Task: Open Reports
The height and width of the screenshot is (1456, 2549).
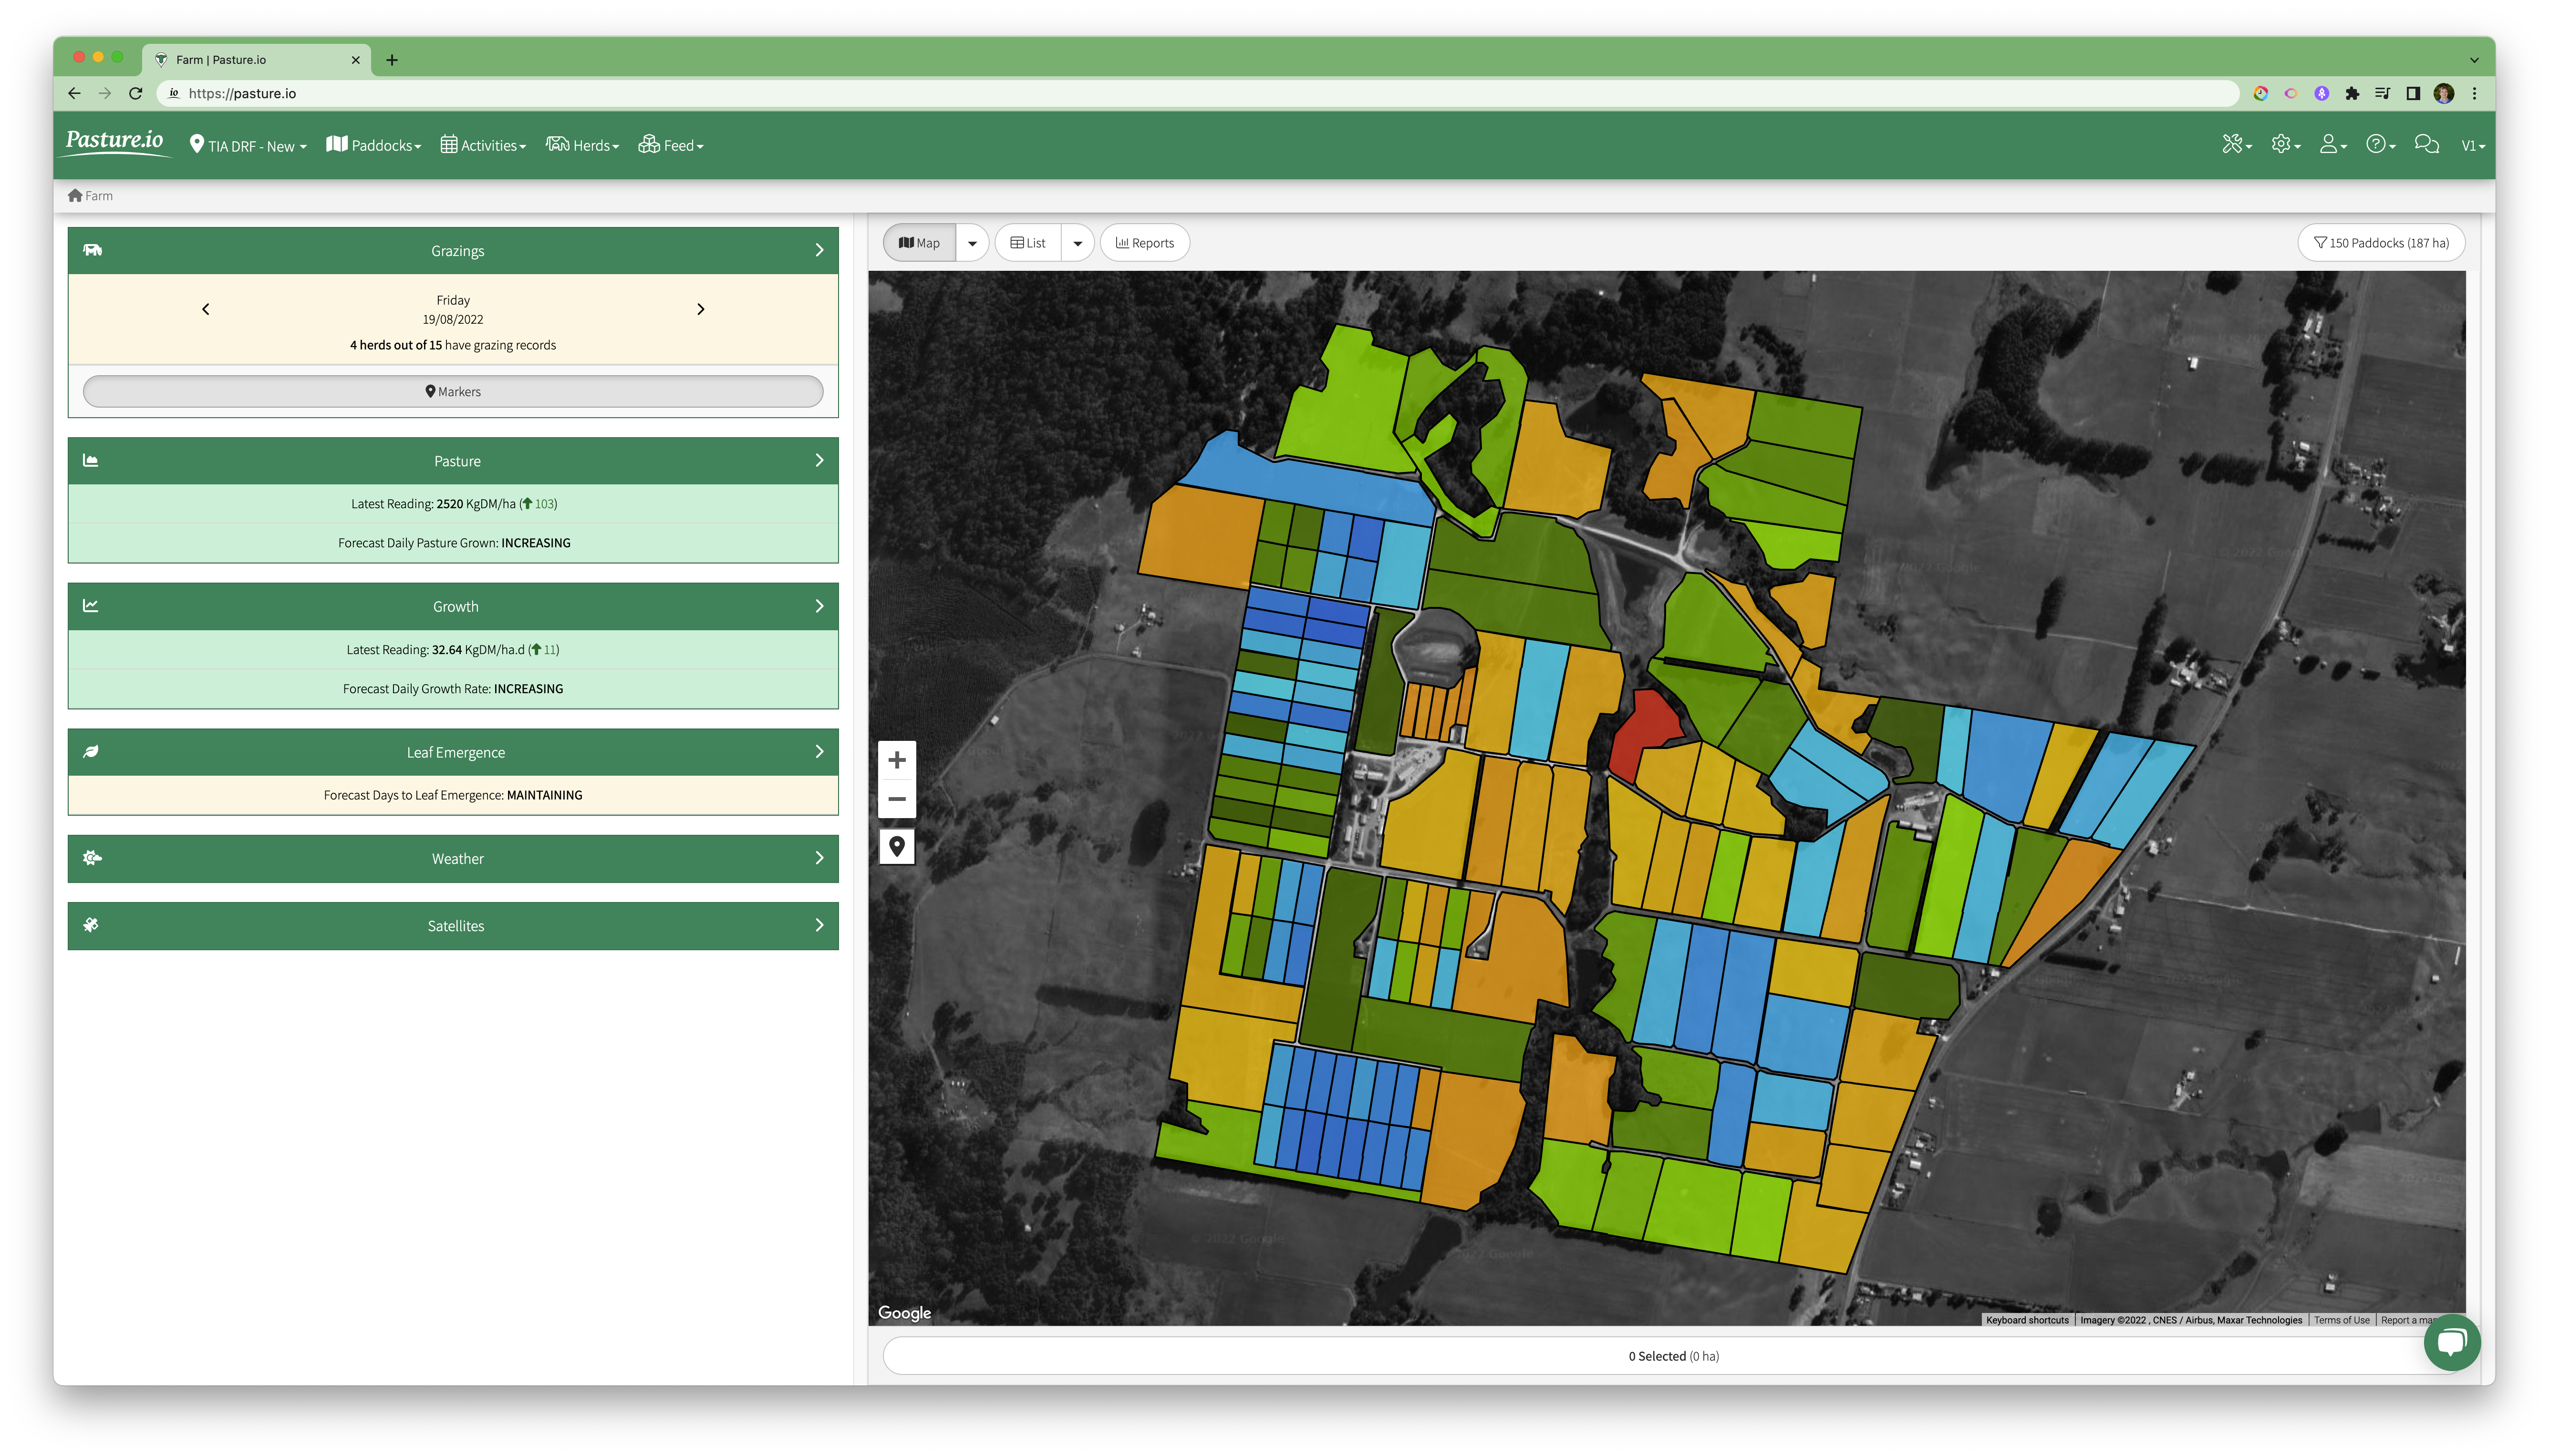Action: tap(1144, 243)
